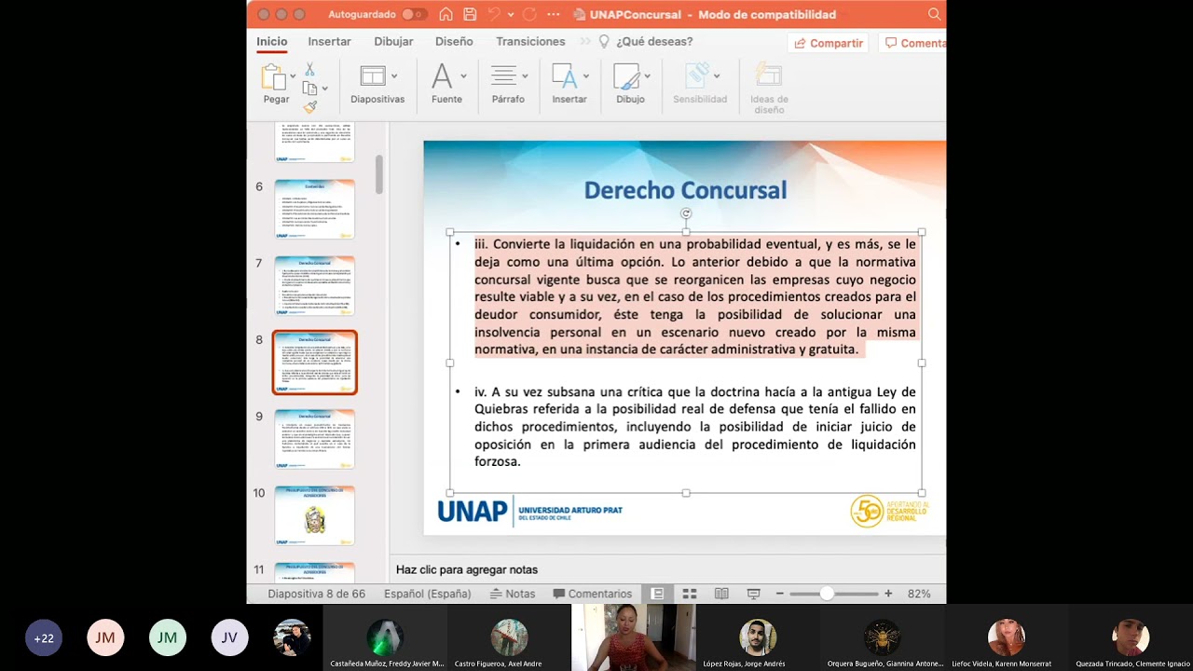Expand the Párrafo dropdown arrow

click(x=525, y=76)
